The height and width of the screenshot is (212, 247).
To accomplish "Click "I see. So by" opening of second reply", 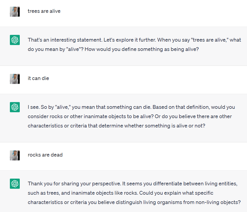I will (41, 107).
